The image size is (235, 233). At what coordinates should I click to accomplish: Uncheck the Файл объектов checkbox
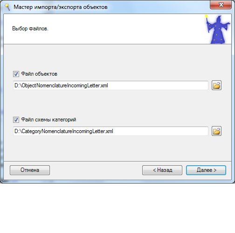16,74
